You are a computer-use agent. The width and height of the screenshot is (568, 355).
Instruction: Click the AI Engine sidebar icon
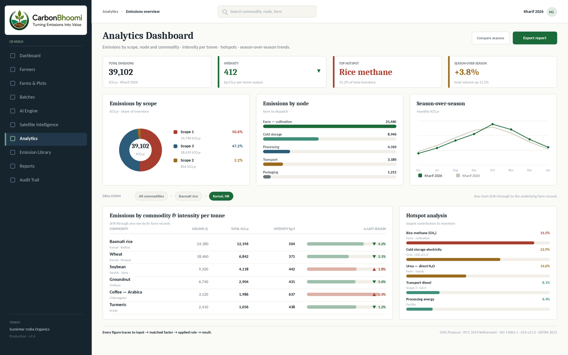[13, 111]
